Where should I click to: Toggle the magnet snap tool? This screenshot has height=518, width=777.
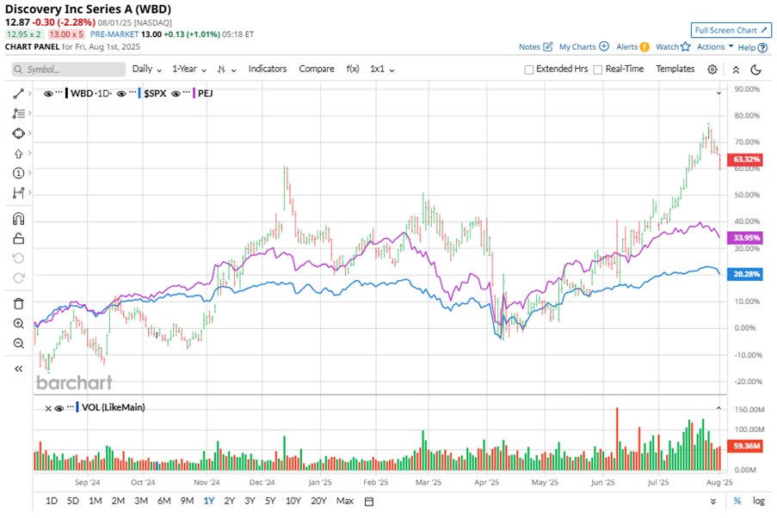click(18, 219)
